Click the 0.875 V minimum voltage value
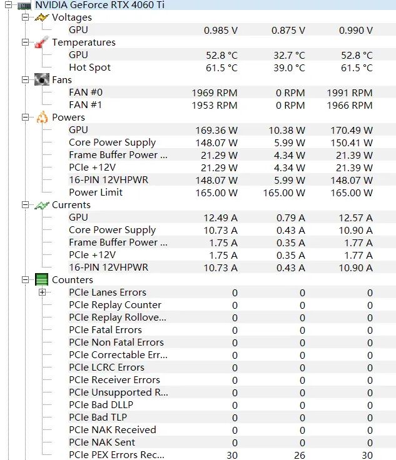This screenshot has width=396, height=460. (x=288, y=30)
